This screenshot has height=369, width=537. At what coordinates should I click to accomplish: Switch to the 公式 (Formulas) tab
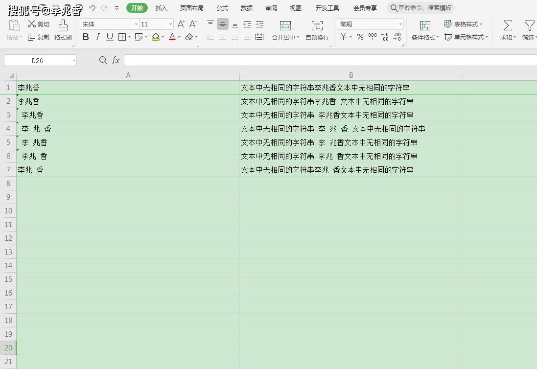[x=222, y=8]
